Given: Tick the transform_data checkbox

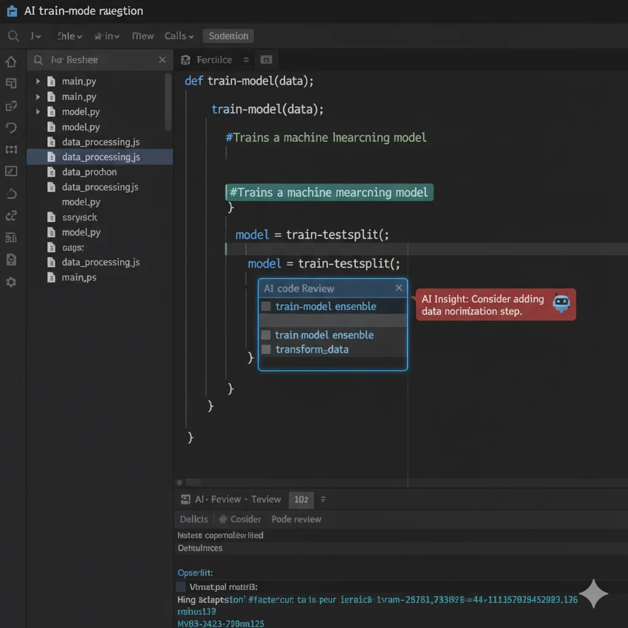Looking at the screenshot, I should pyautogui.click(x=266, y=349).
